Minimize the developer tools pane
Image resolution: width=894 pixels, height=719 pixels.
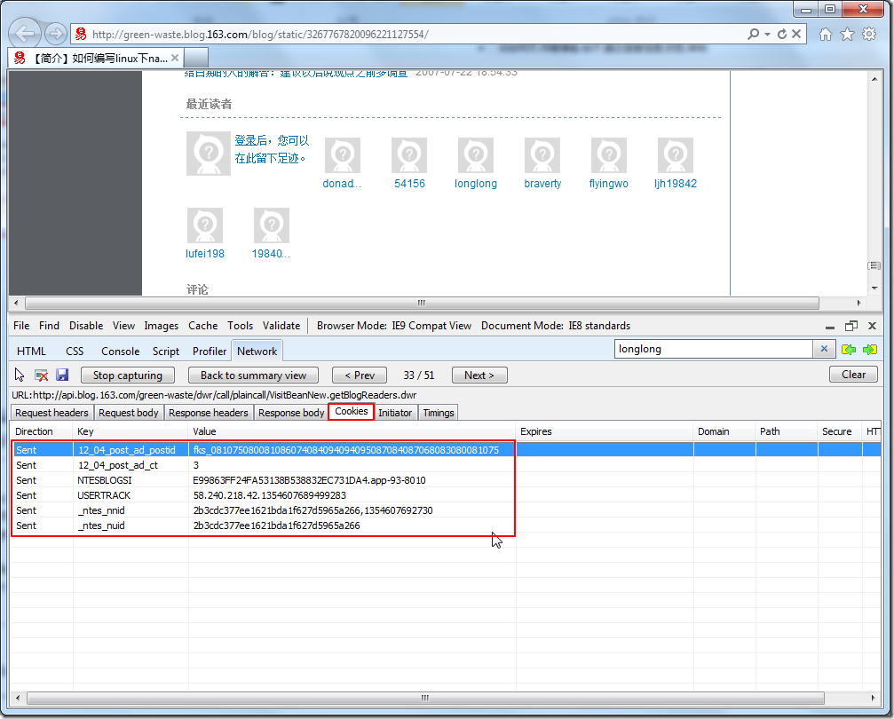click(x=830, y=326)
